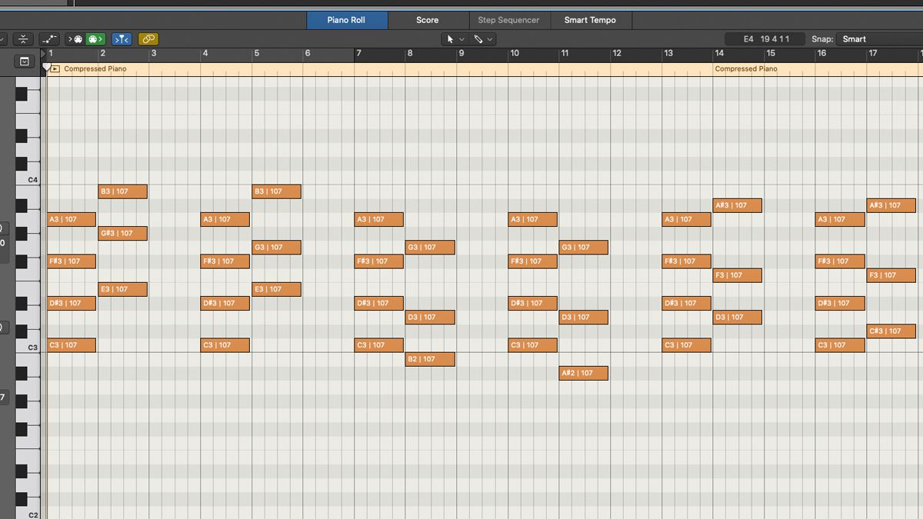
Task: Select the Pencil tool next to the Pointer tool
Action: 478,38
